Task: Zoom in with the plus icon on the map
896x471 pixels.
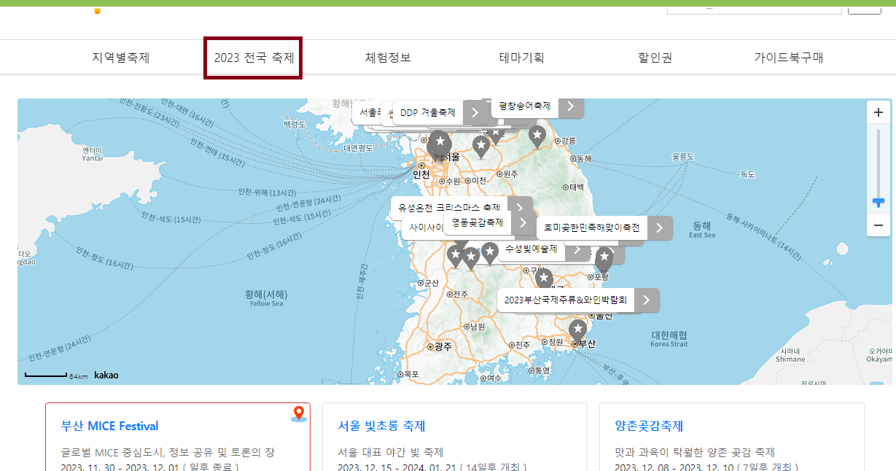Action: point(879,112)
